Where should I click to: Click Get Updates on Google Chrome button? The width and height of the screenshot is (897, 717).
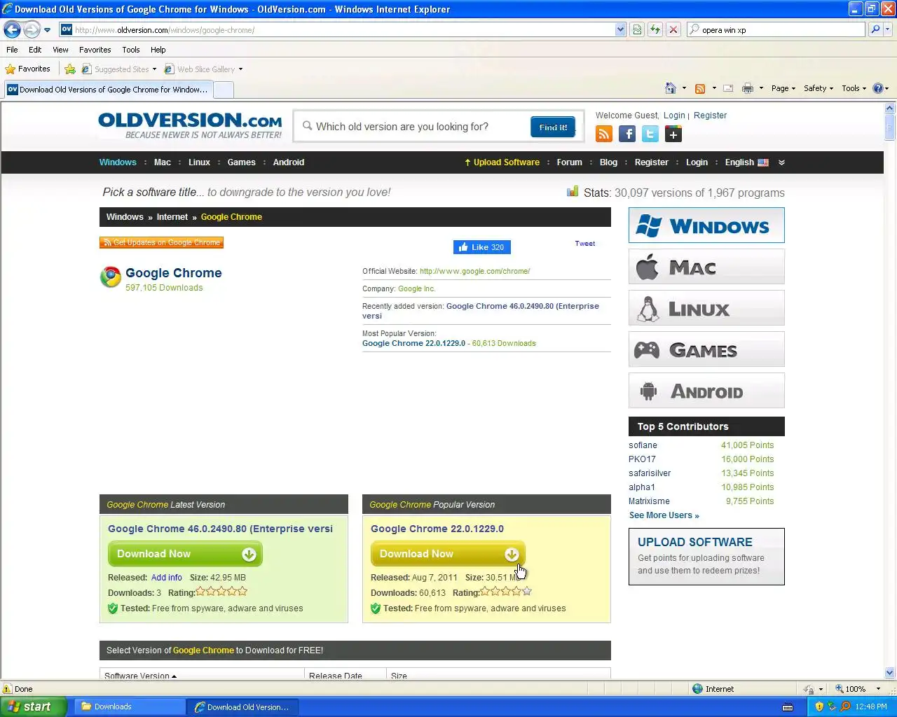coord(161,243)
